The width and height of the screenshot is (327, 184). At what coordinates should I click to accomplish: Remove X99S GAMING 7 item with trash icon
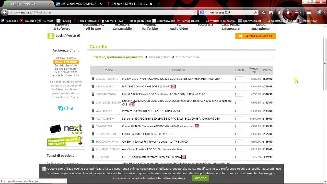click(93, 86)
